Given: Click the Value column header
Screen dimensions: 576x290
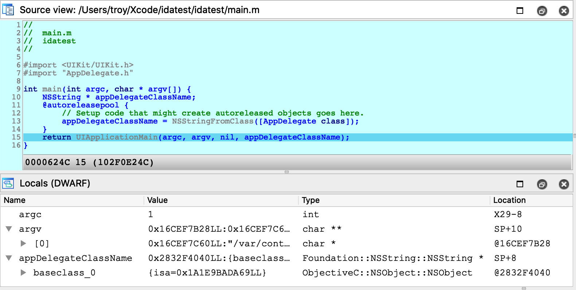Looking at the screenshot, I should [157, 200].
